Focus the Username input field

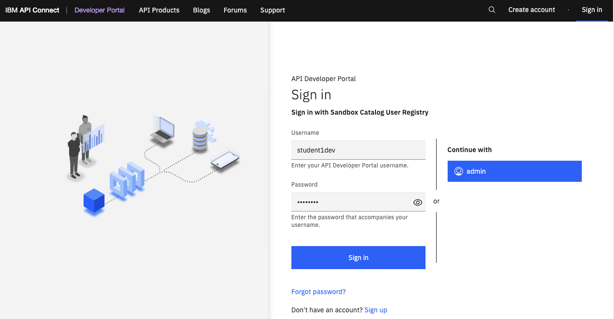click(x=358, y=150)
